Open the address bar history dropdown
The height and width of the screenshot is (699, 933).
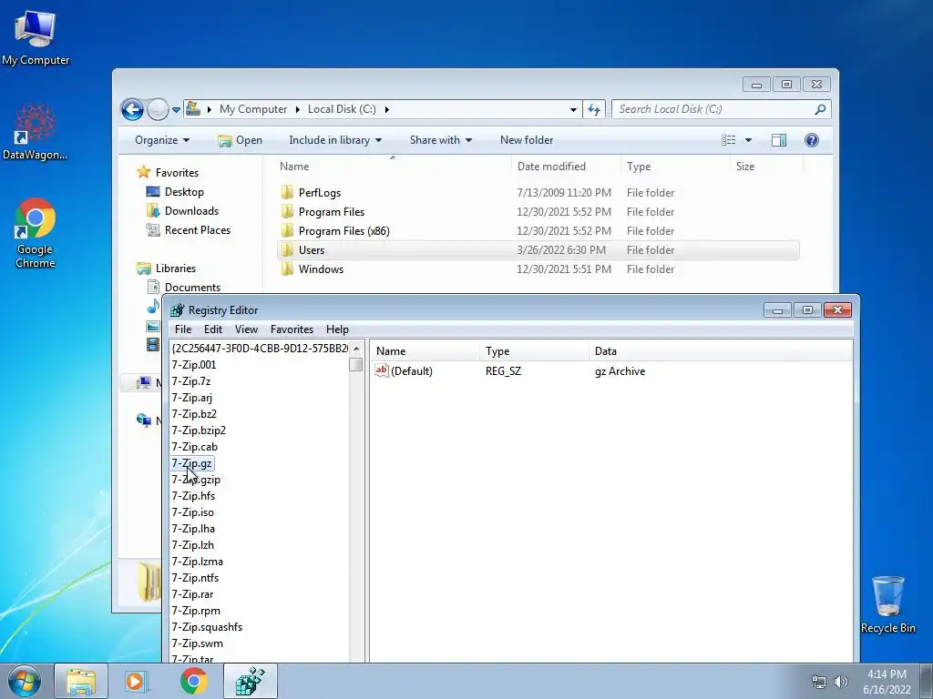pos(573,110)
